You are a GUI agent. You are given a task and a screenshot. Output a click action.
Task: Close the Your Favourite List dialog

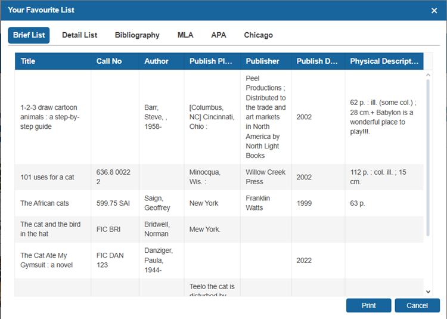[x=434, y=10]
